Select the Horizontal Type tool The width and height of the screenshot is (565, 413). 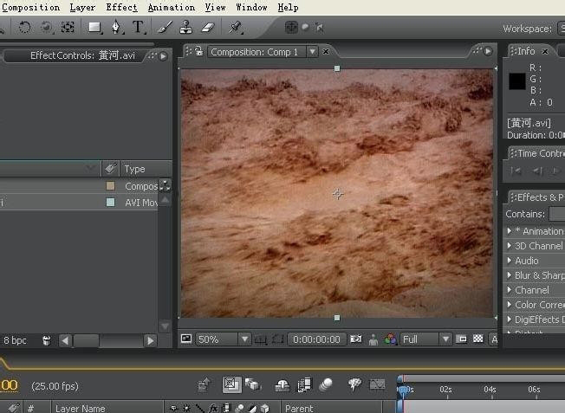coord(138,27)
